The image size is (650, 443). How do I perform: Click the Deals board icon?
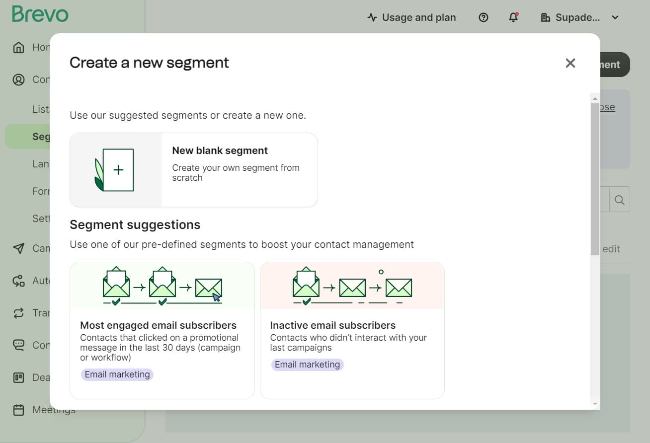[18, 377]
